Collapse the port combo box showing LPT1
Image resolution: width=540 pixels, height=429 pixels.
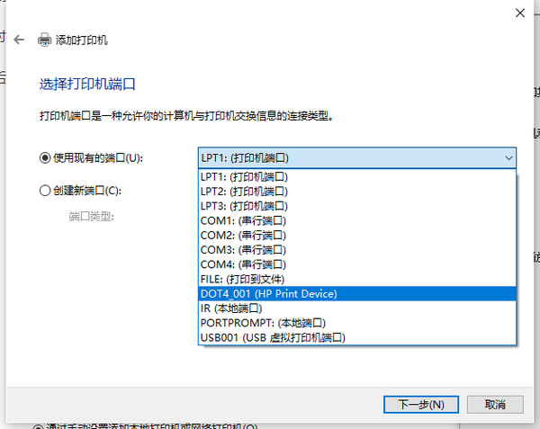coord(357,158)
